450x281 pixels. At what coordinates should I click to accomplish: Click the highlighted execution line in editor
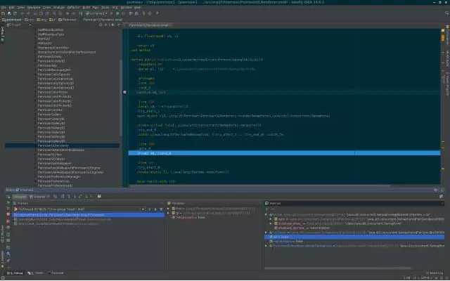(x=284, y=153)
